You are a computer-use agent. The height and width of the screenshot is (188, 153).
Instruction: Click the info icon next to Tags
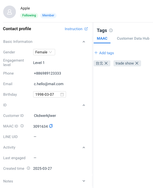point(111,30)
